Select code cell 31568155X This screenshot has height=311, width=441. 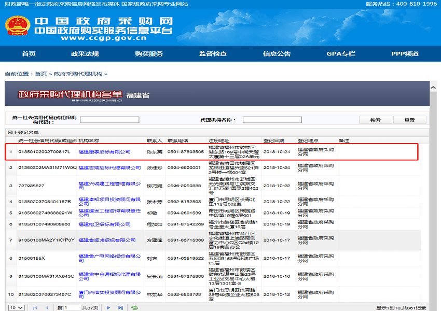pos(32,258)
